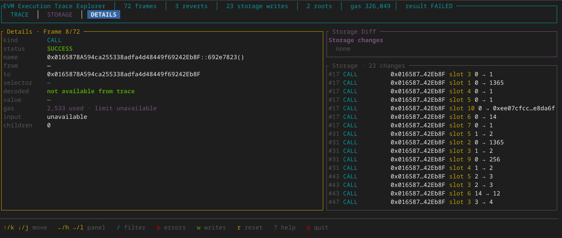Click the children value 0
Image resolution: width=562 pixels, height=238 pixels.
point(49,125)
